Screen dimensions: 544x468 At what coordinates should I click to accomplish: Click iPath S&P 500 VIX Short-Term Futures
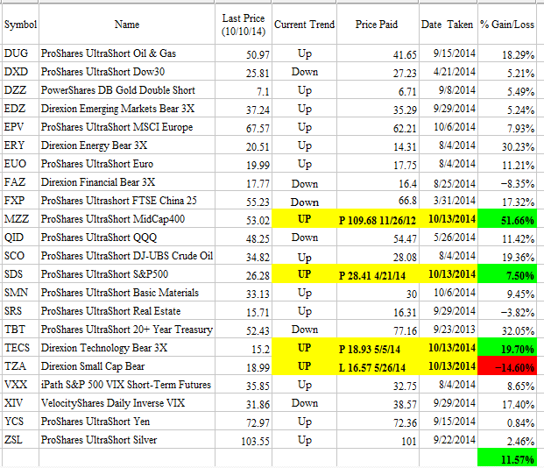click(x=126, y=385)
